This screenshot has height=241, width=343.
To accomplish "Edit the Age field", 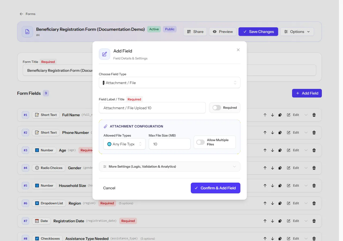I will click(x=293, y=150).
